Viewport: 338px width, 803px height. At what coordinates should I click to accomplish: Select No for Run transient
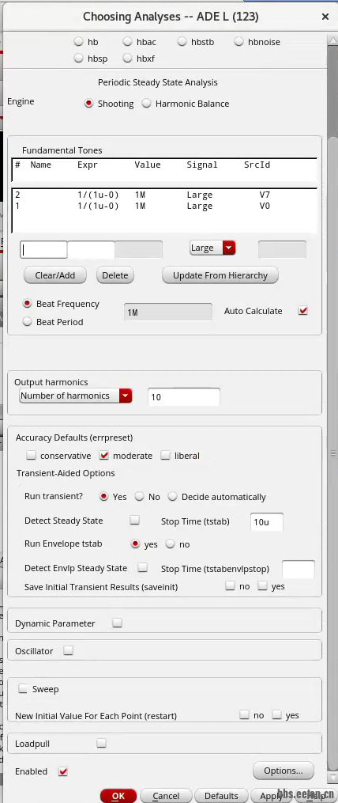139,497
